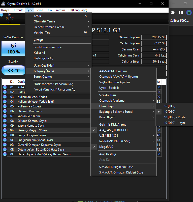Click the status orb in row 08
This screenshot has width=193, height=202.
5,121
